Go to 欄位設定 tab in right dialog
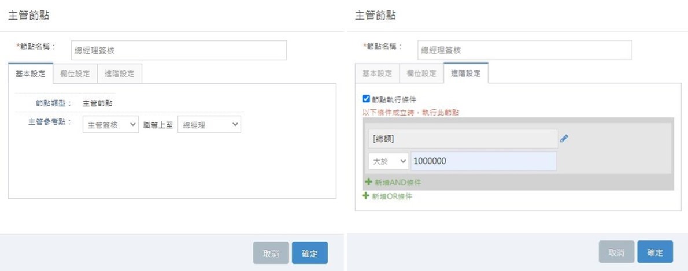This screenshot has width=688, height=271. pyautogui.click(x=421, y=73)
